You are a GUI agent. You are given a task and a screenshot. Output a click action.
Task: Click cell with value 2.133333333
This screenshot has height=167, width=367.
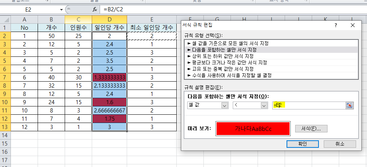click(109, 85)
